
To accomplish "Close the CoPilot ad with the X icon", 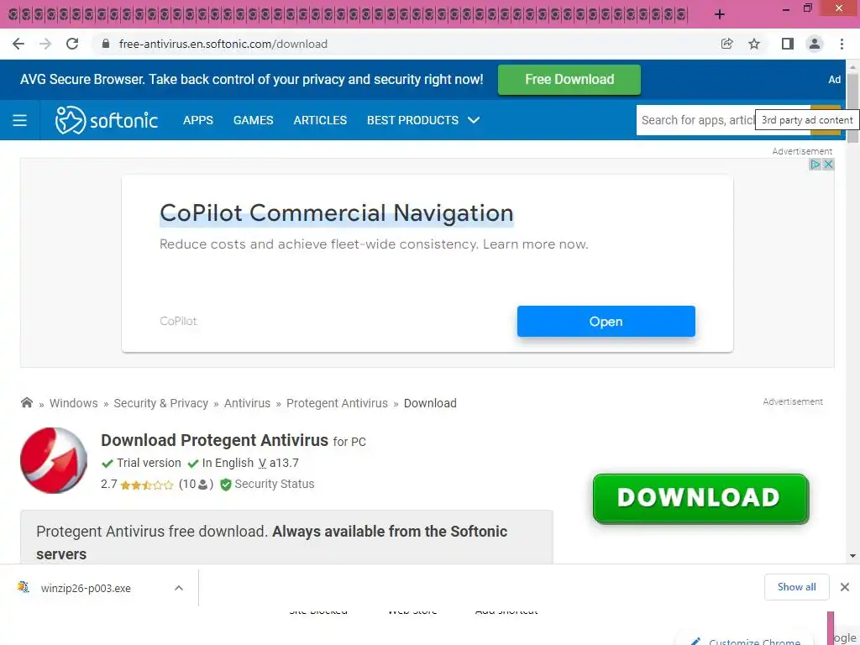I will coord(828,164).
